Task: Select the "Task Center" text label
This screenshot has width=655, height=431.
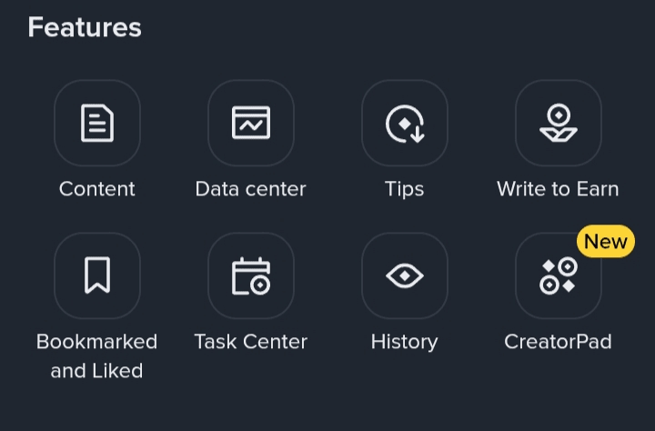Action: tap(250, 342)
